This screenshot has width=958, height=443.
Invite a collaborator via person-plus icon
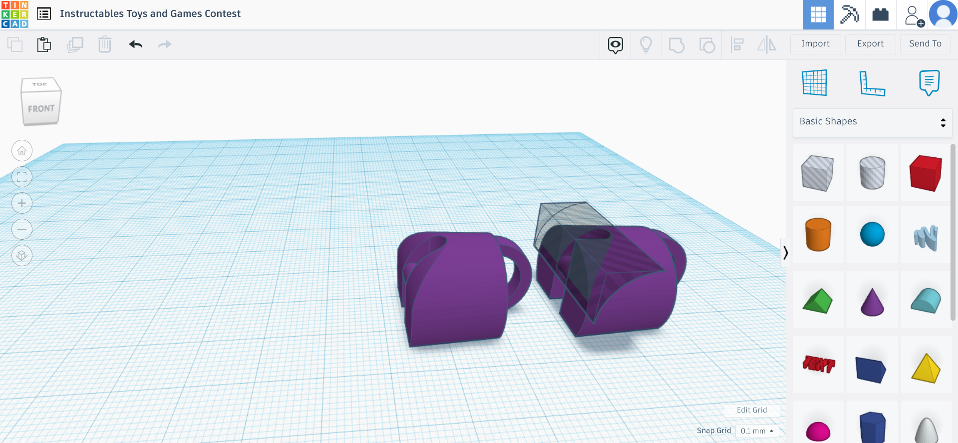(x=914, y=15)
